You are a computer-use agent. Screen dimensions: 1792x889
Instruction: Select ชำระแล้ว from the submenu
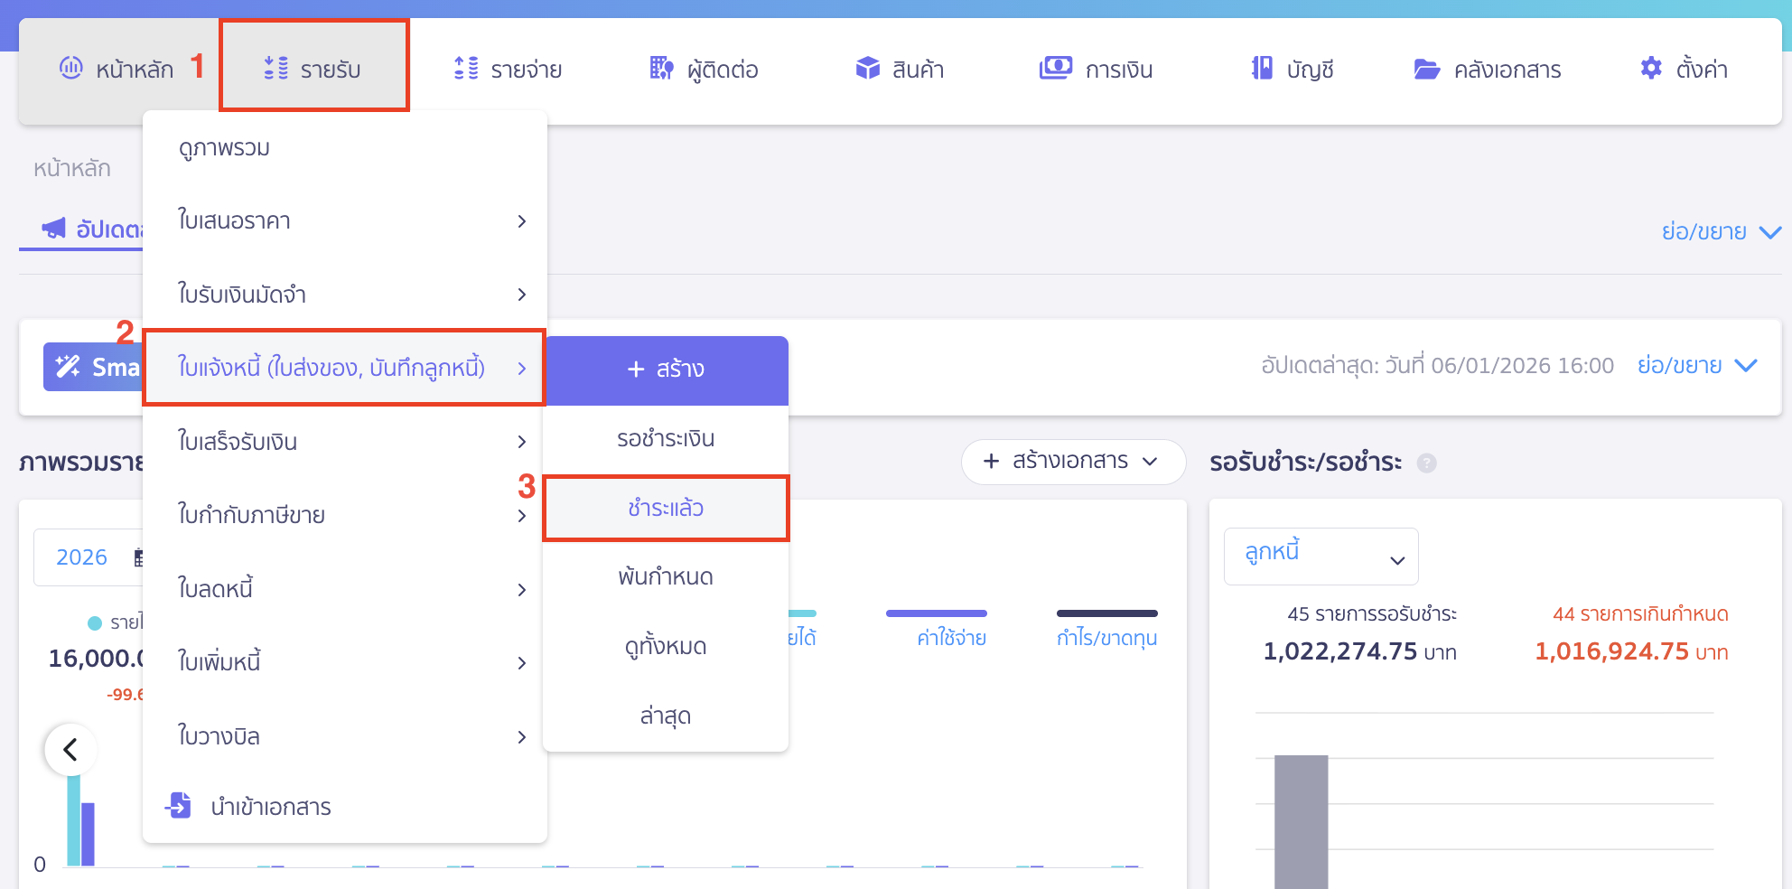(x=666, y=507)
